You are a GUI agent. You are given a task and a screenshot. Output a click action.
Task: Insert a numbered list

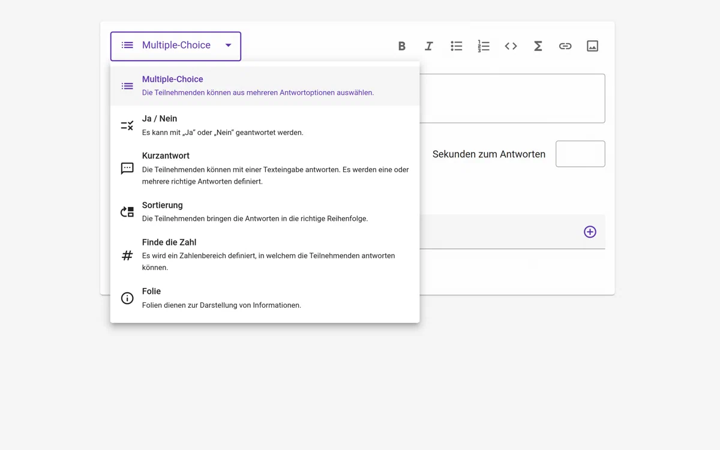[x=484, y=46]
